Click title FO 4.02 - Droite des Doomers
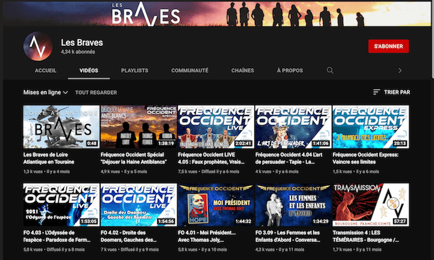 (x=129, y=237)
